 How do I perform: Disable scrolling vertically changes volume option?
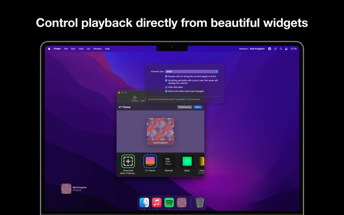[x=166, y=80]
